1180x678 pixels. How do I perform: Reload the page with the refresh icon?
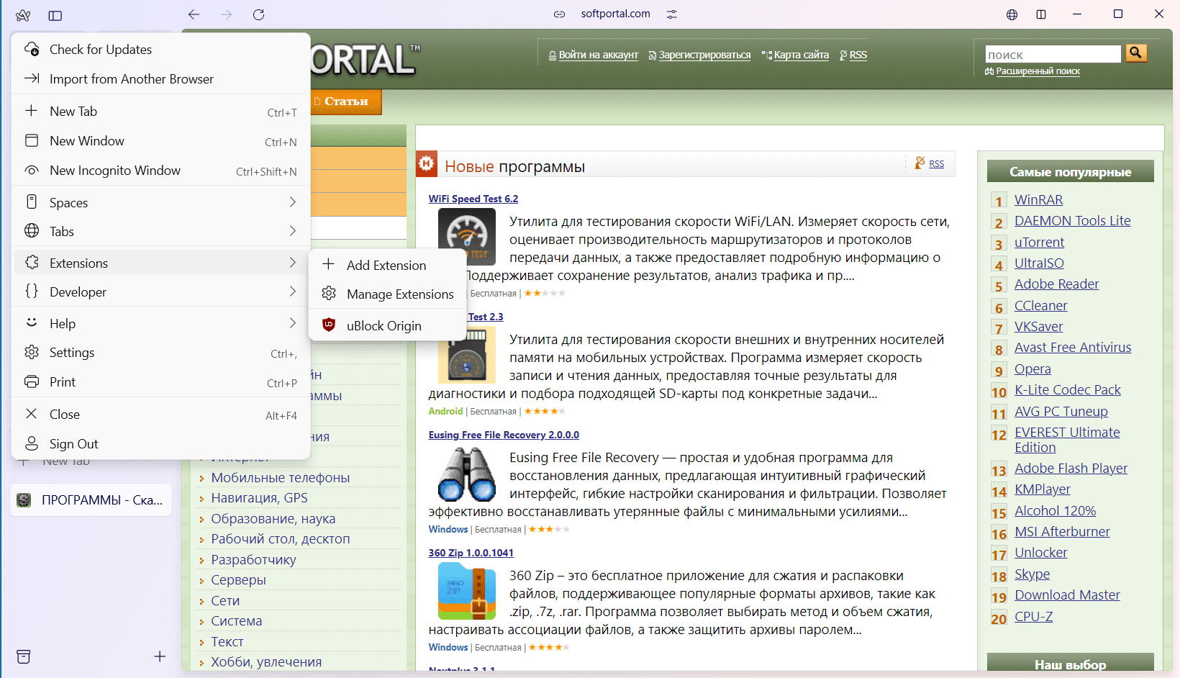point(259,14)
